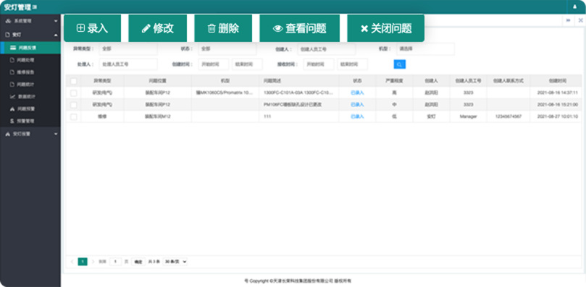Click the 严重程度 column header
586x287 pixels.
[394, 81]
